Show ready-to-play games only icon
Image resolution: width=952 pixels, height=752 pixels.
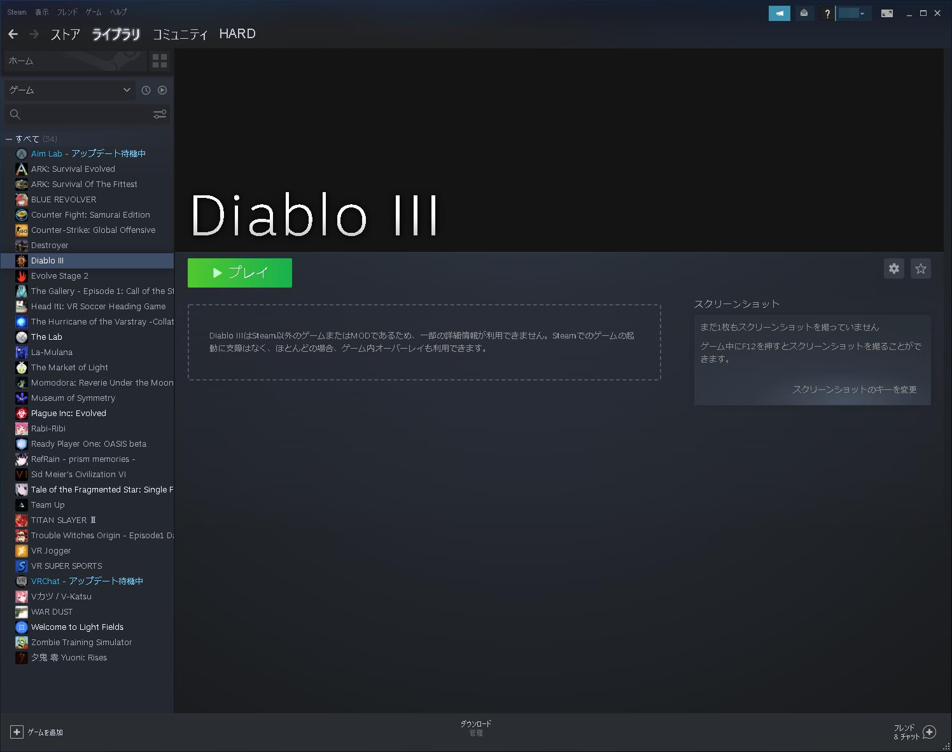(162, 90)
